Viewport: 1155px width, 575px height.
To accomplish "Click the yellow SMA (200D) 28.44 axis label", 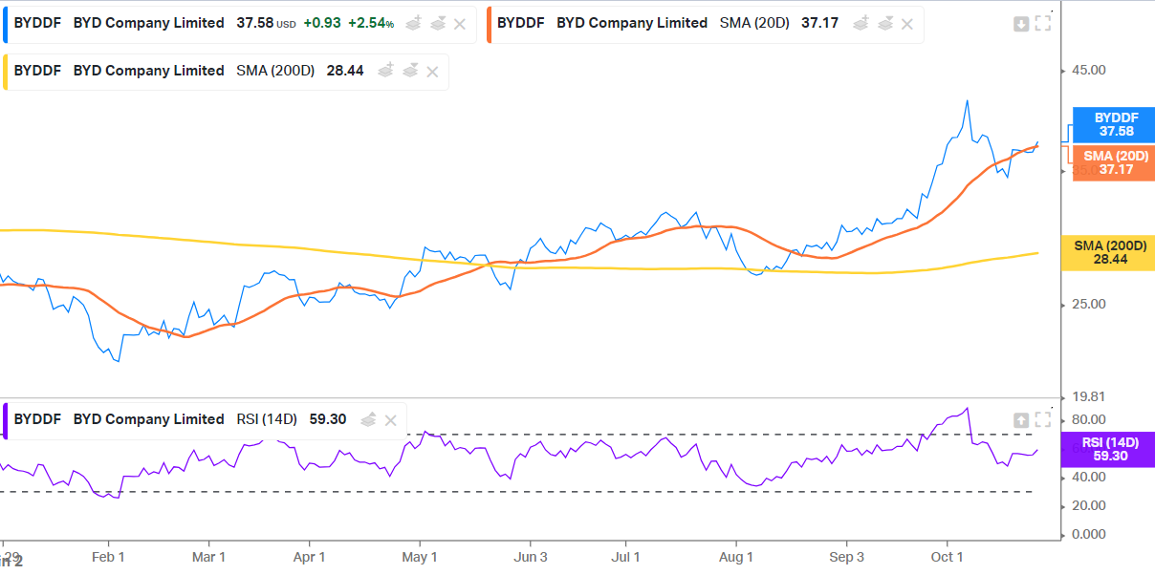I will click(x=1108, y=253).
